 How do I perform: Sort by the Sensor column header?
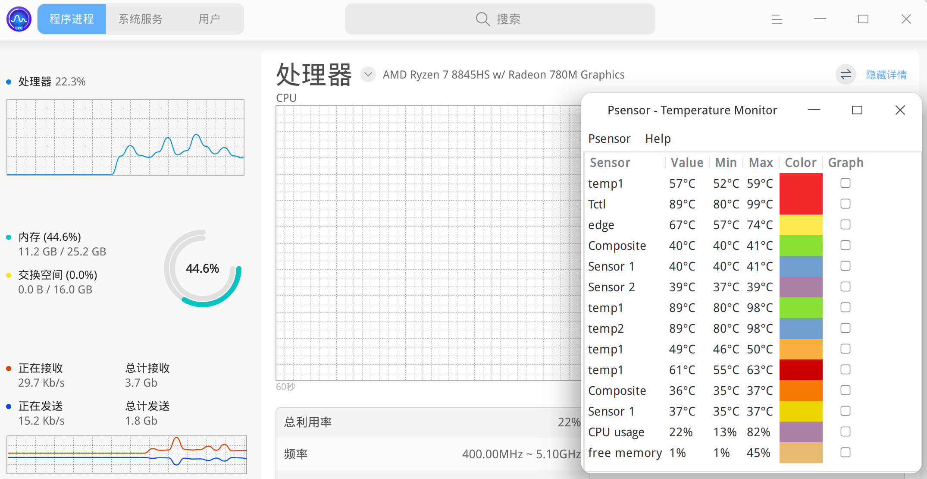624,163
